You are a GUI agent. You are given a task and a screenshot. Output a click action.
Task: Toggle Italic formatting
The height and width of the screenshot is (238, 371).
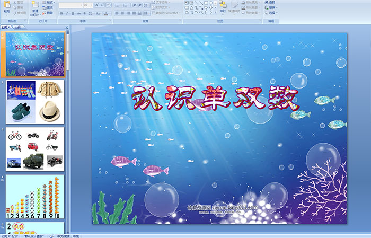pyautogui.click(x=66, y=13)
